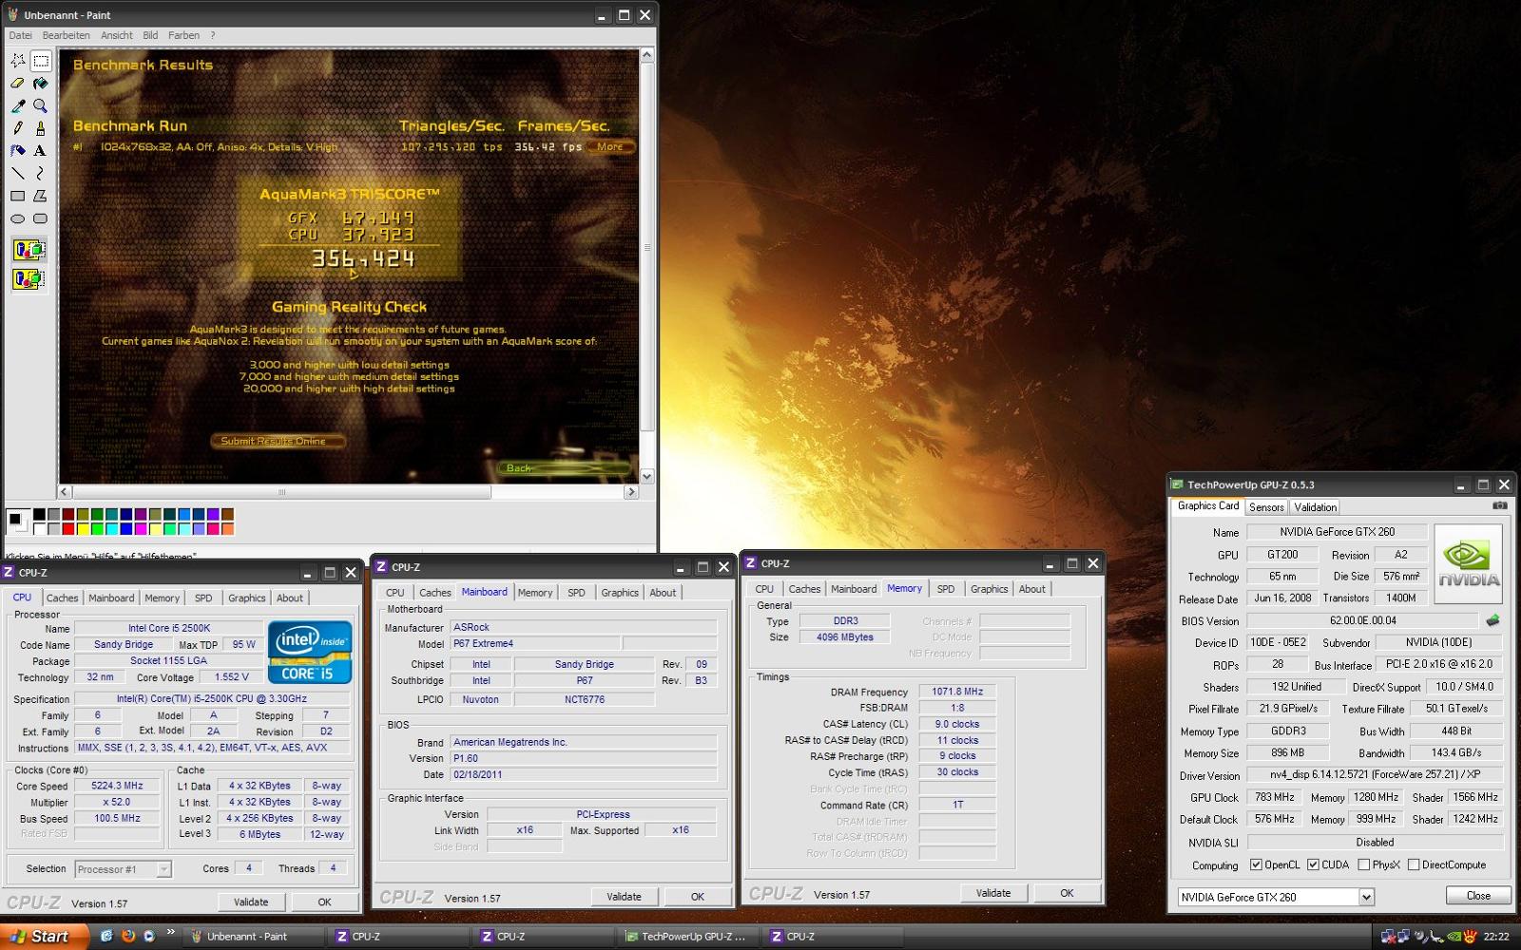Open the Datei menu in Paint
Image resolution: width=1521 pixels, height=950 pixels.
tap(20, 35)
